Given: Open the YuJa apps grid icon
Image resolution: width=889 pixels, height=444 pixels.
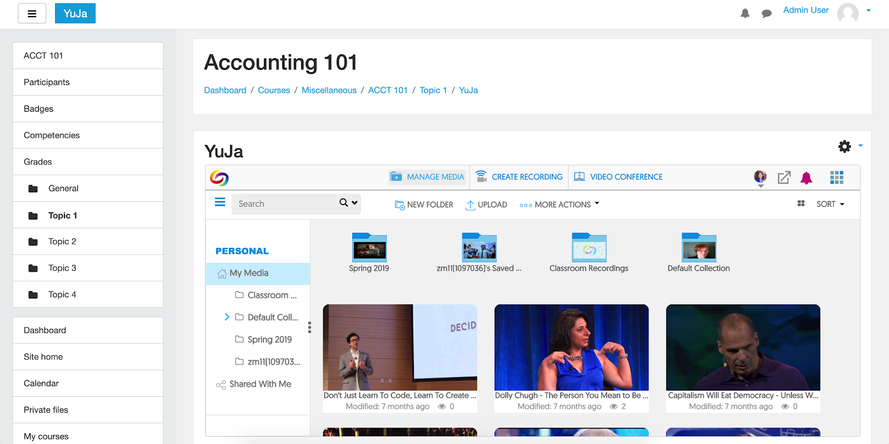Looking at the screenshot, I should point(837,177).
